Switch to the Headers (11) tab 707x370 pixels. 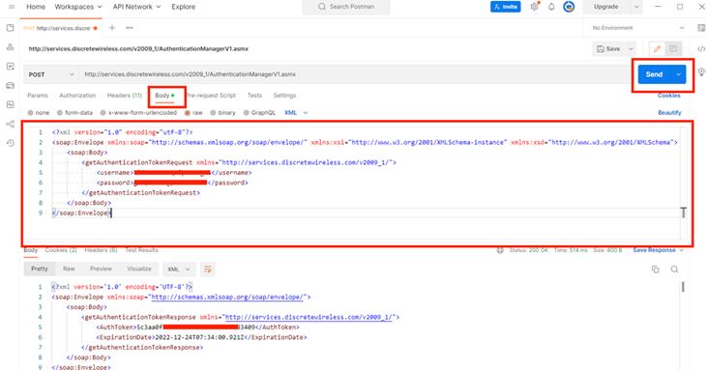point(125,96)
